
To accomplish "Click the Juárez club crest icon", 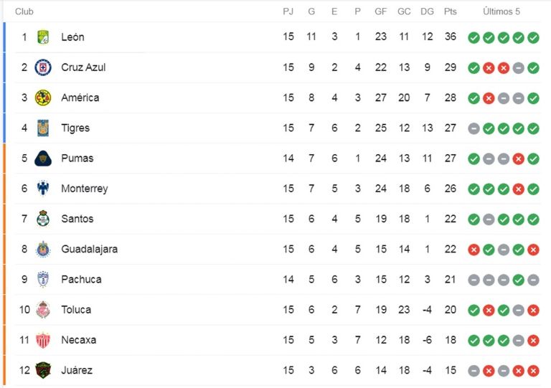I will pos(43,371).
